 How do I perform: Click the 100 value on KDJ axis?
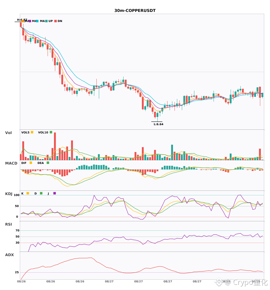[x=17, y=195]
